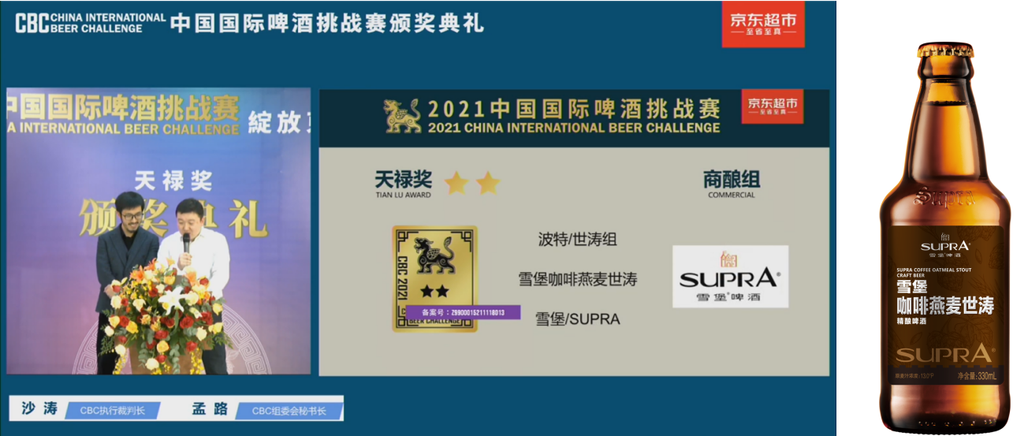
Task: Click the CBC logo in top-left corner
Action: [x=32, y=23]
